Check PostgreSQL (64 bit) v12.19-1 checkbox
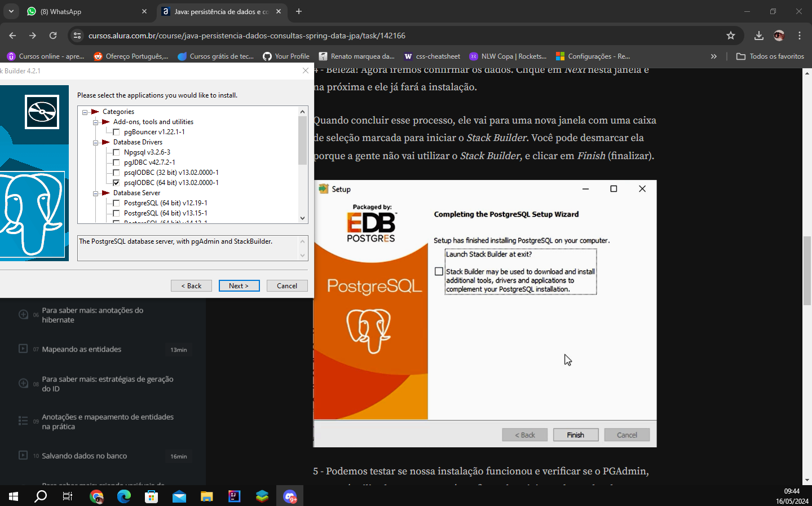The width and height of the screenshot is (812, 506). pos(116,203)
